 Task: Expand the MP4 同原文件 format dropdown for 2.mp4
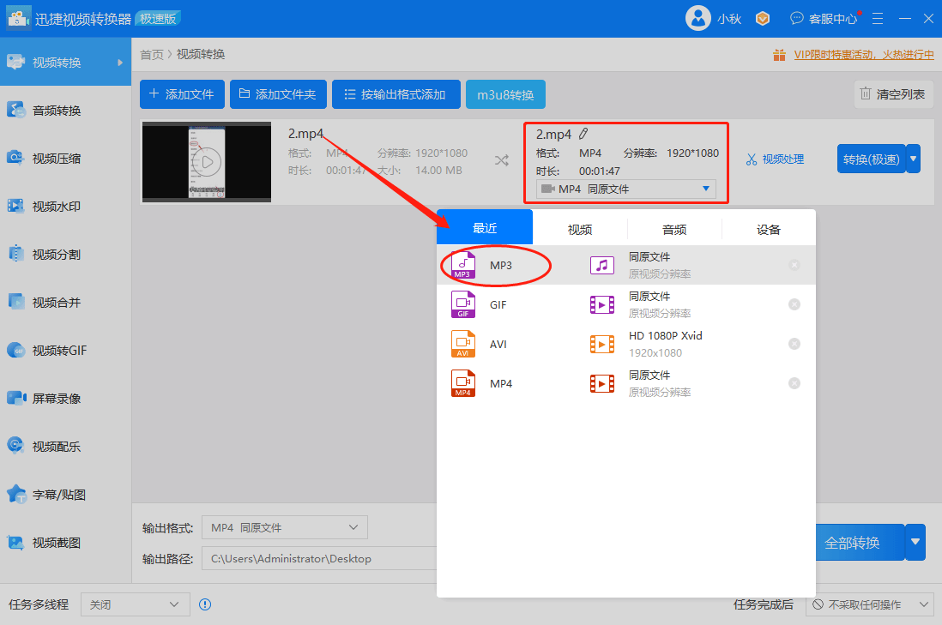pyautogui.click(x=626, y=189)
